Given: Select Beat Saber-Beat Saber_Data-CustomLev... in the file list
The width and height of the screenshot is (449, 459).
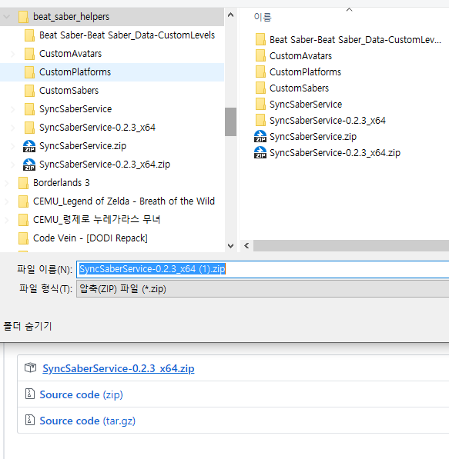Looking at the screenshot, I should 355,39.
